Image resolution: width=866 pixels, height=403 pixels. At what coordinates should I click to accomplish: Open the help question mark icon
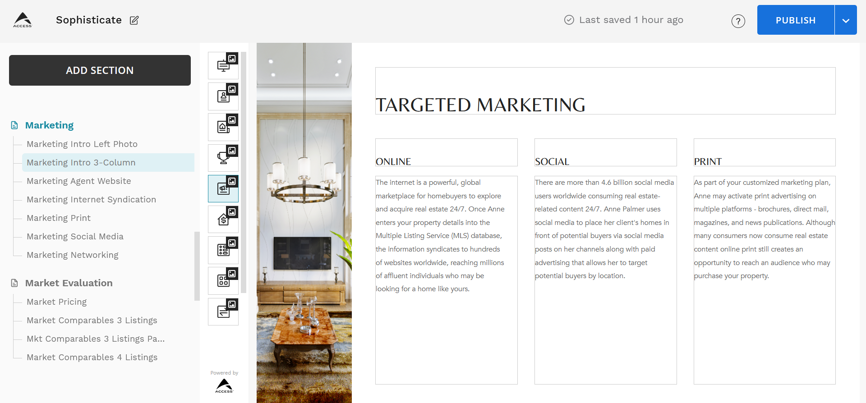point(738,21)
